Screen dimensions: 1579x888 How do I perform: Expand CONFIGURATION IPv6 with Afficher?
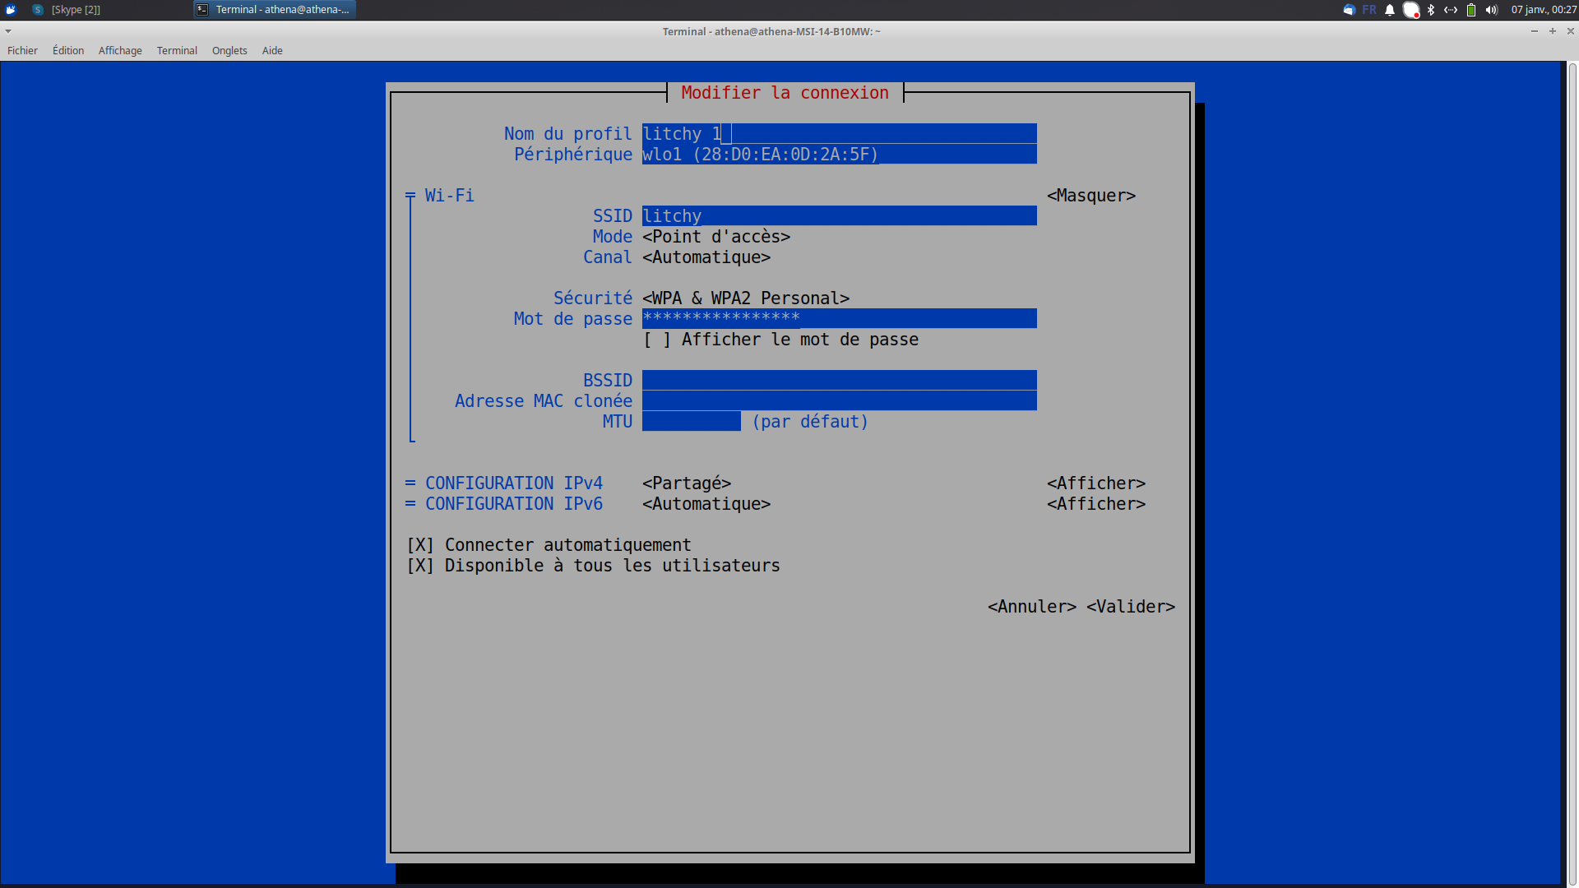click(x=1095, y=503)
